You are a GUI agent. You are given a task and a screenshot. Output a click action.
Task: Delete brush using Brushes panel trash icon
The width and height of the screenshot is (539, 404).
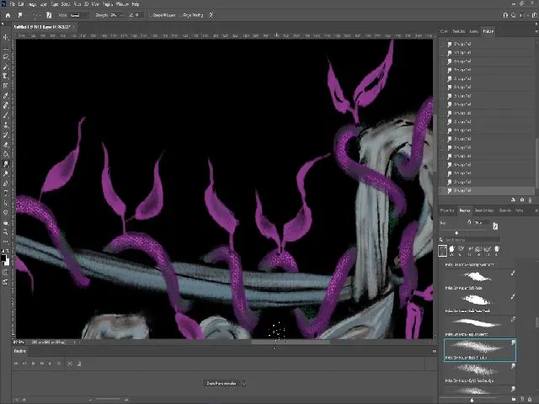[530, 399]
